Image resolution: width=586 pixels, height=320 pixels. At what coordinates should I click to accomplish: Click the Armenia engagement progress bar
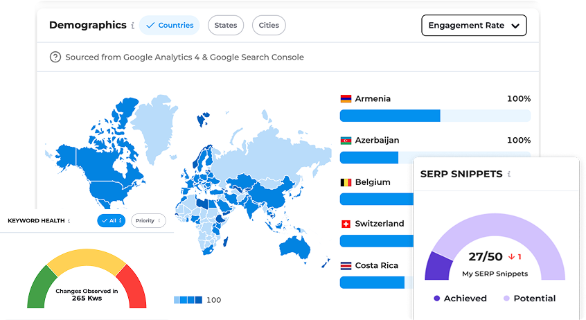coord(435,116)
